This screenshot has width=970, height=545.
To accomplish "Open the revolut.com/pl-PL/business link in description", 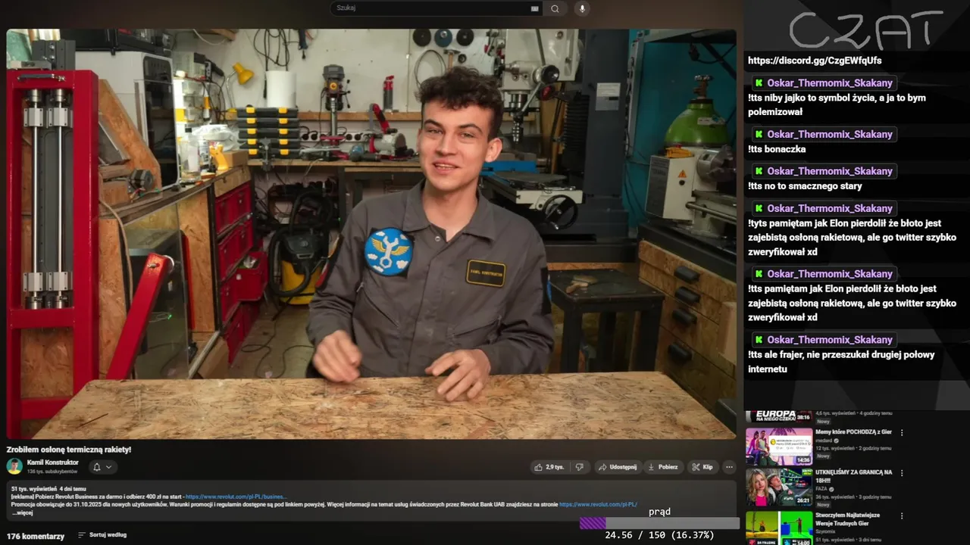I will click(236, 497).
